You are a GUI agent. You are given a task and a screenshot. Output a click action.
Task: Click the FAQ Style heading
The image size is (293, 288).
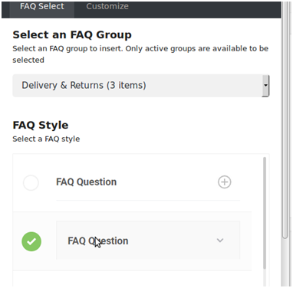coord(41,125)
